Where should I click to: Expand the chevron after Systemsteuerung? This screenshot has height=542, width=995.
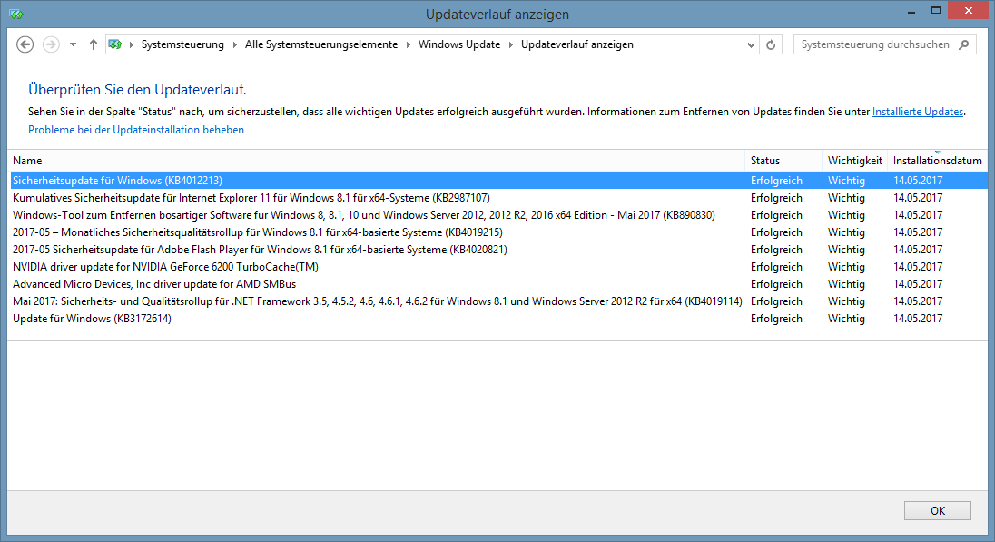[235, 44]
